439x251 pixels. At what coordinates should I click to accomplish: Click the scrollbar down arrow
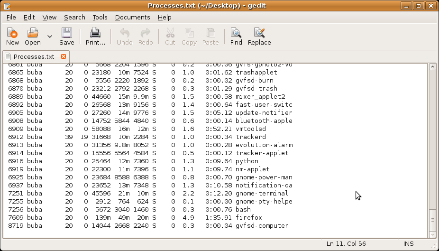tap(432, 234)
